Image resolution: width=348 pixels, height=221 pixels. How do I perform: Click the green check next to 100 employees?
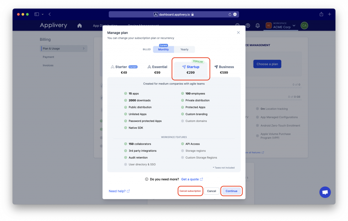click(x=182, y=94)
